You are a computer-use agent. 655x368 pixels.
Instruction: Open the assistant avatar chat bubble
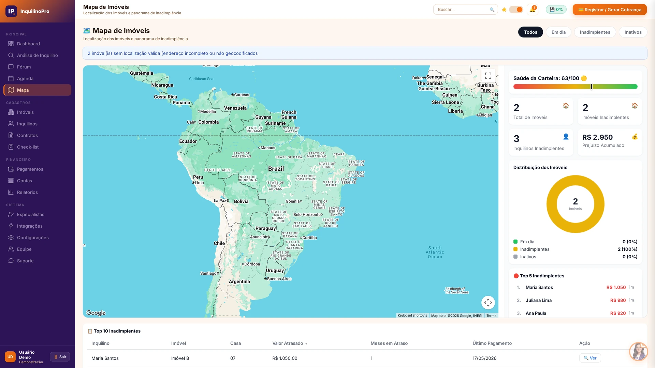click(x=638, y=352)
